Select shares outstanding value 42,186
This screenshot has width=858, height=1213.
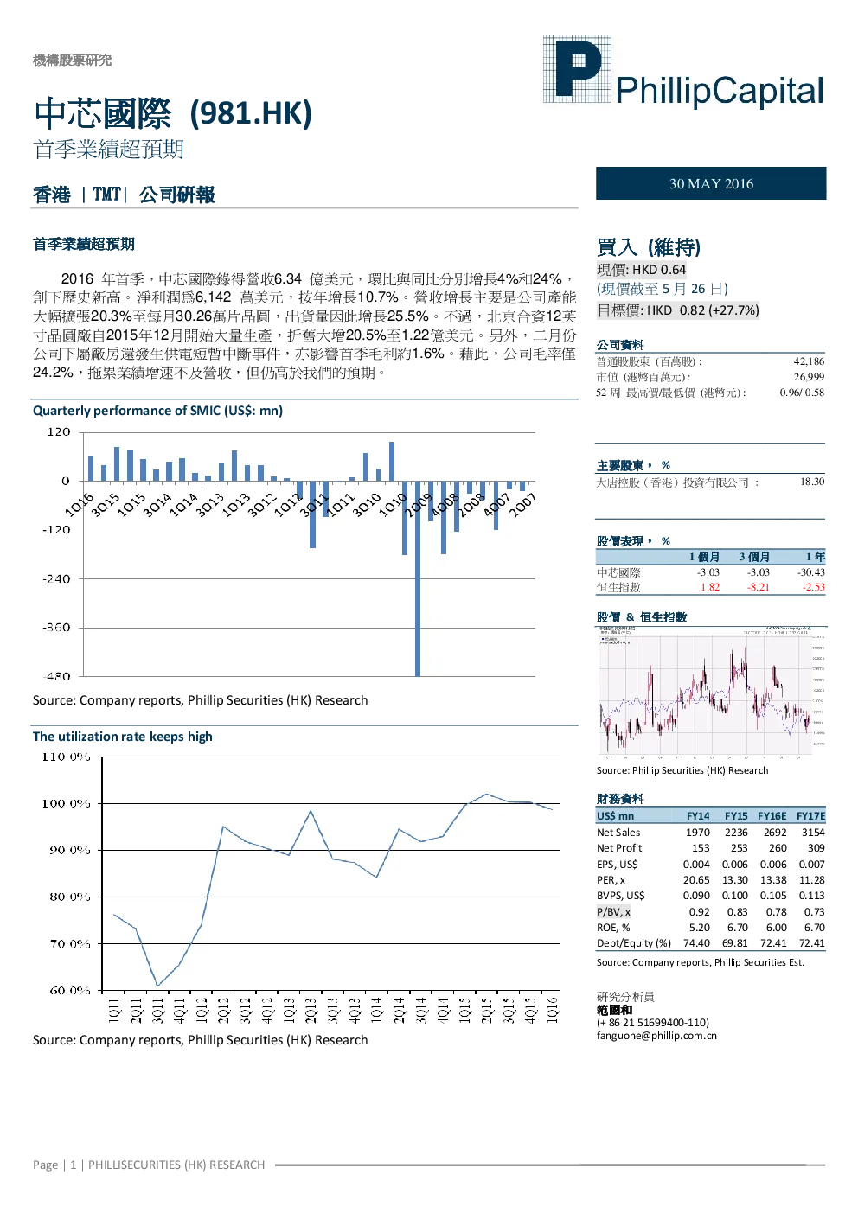(809, 361)
